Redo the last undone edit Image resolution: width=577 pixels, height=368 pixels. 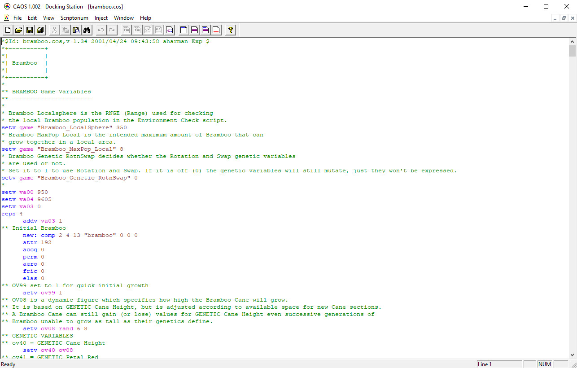[111, 30]
